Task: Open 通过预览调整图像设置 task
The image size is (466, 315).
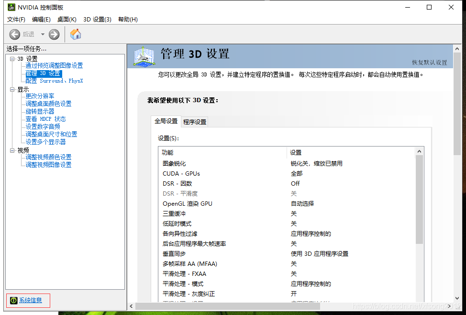Action: point(54,65)
